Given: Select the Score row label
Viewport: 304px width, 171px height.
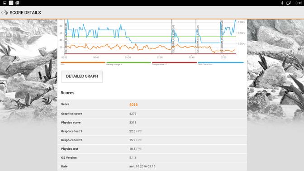Looking at the screenshot, I should [x=65, y=104].
